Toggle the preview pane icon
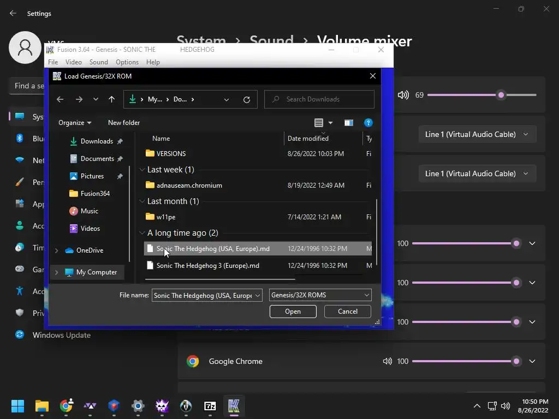Image resolution: width=559 pixels, height=419 pixels. [349, 123]
